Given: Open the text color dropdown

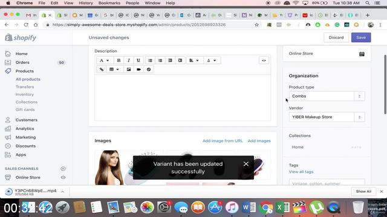Looking at the screenshot, I should [211, 60].
